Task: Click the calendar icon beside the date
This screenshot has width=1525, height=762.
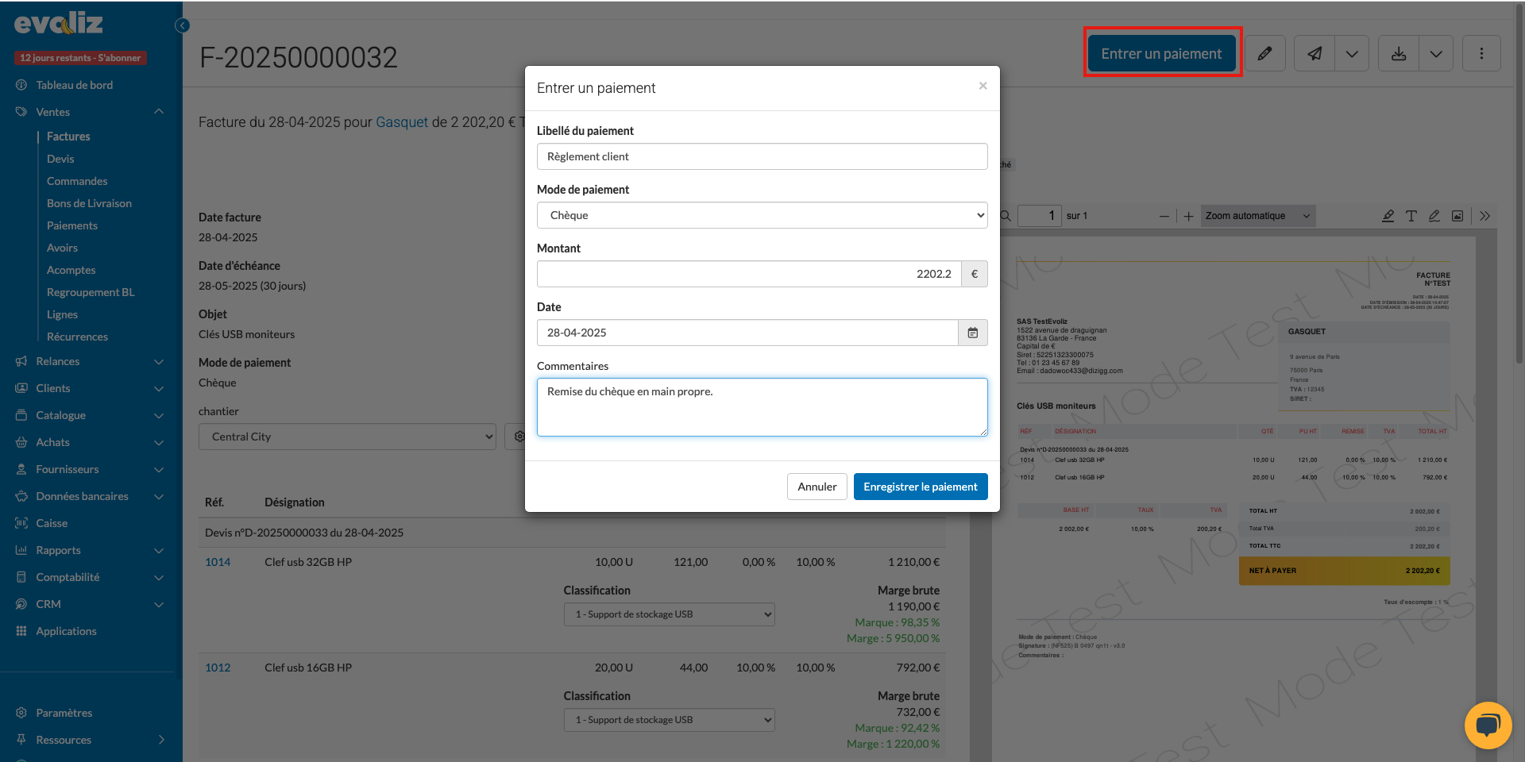Action: [x=973, y=333]
